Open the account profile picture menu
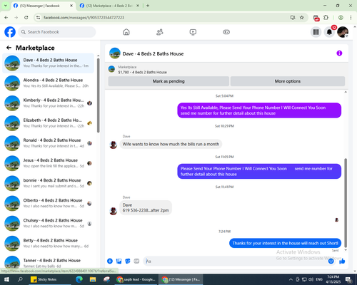This screenshot has width=357, height=285. click(343, 32)
